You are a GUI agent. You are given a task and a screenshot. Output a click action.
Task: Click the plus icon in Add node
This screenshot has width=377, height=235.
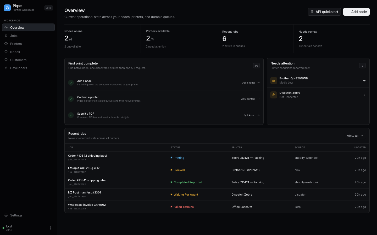pos(348,12)
